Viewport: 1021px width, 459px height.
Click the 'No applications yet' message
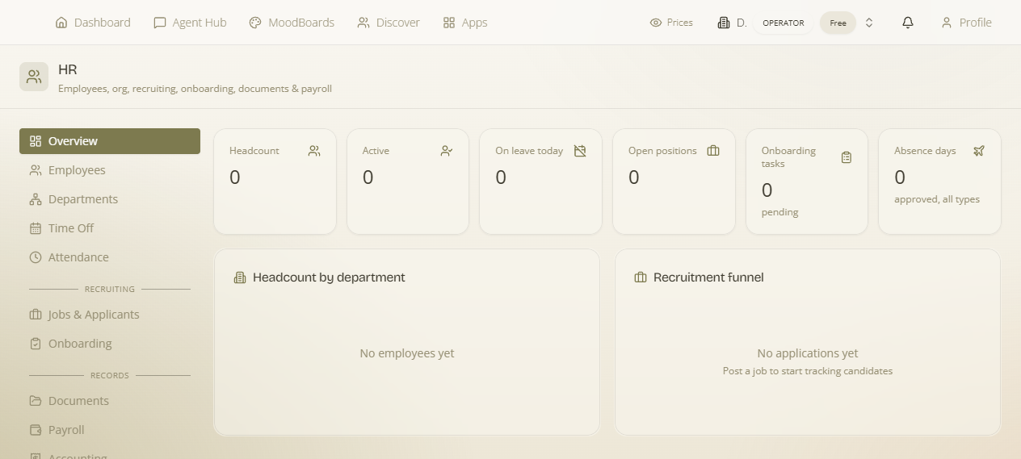(x=808, y=353)
